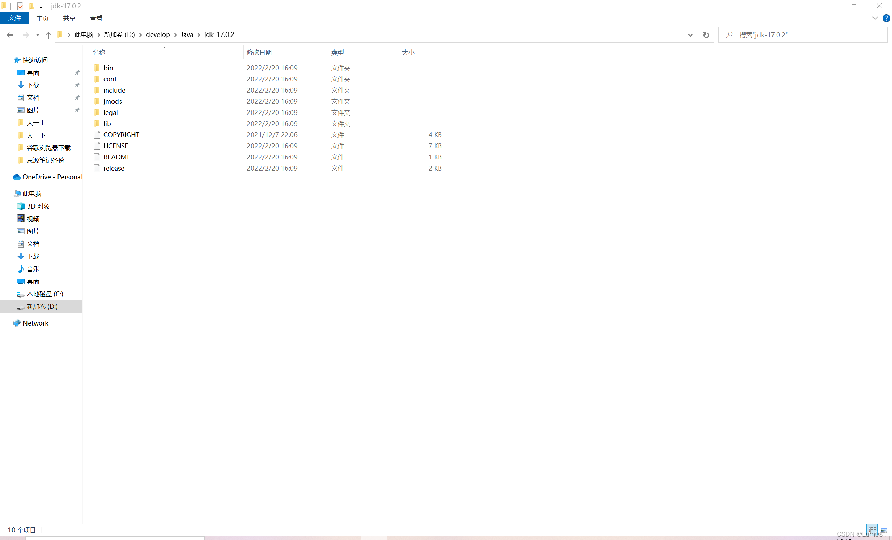Image resolution: width=892 pixels, height=540 pixels.
Task: Select the COPYRIGHT file
Action: 121,134
